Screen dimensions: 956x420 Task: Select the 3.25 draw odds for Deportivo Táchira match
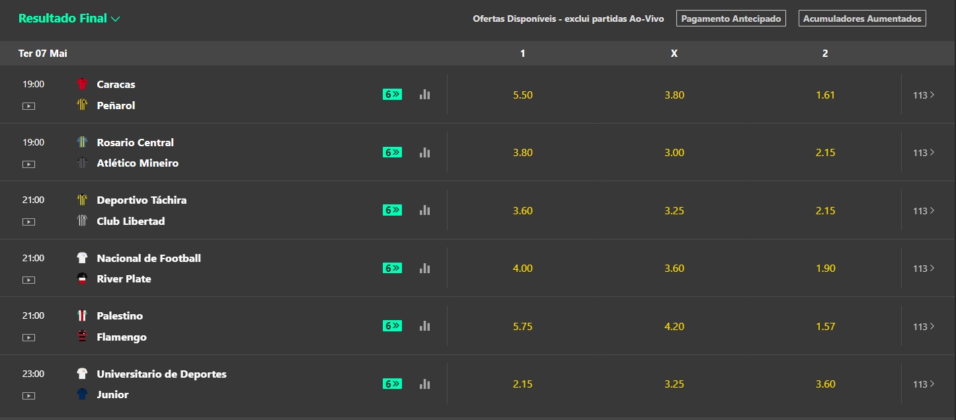(674, 210)
